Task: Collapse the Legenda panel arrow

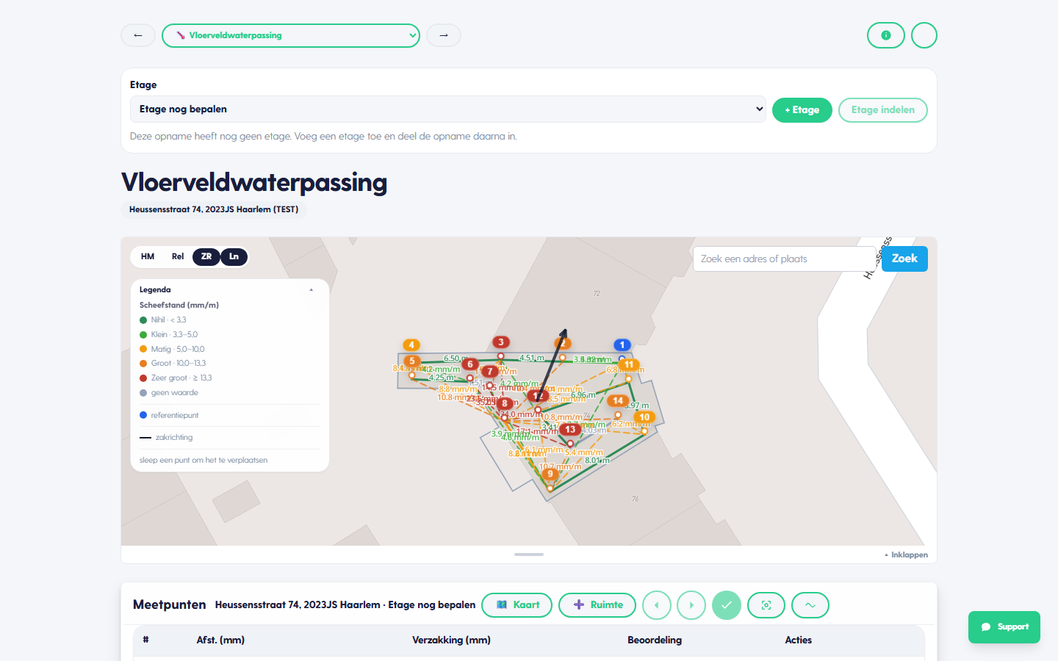Action: (x=312, y=289)
